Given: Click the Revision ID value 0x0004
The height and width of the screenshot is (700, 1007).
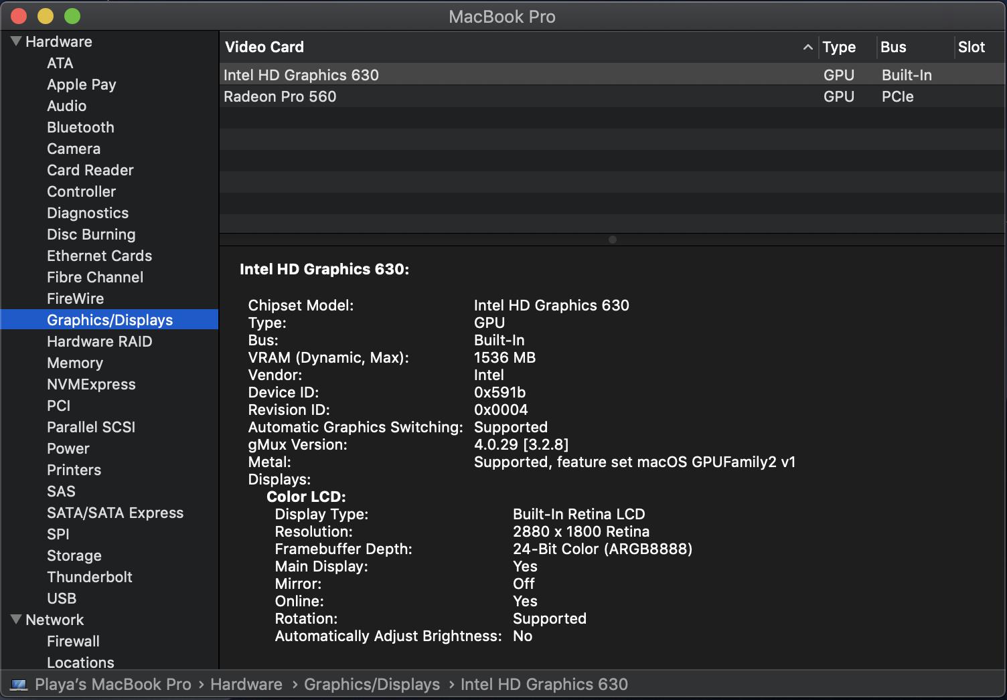Looking at the screenshot, I should (501, 410).
